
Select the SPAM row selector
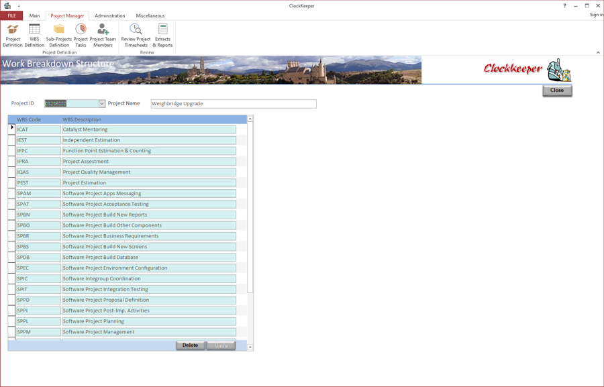[x=11, y=193]
